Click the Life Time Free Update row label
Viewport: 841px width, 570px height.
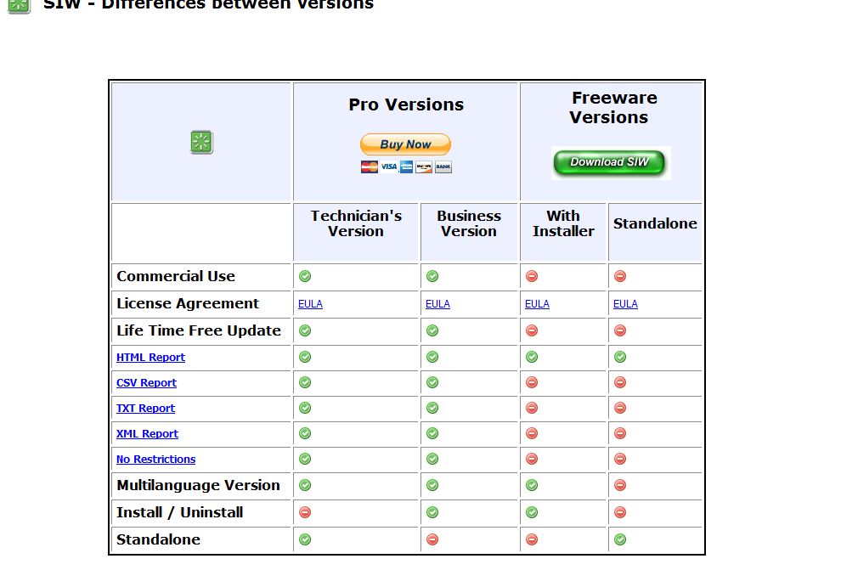coord(199,330)
